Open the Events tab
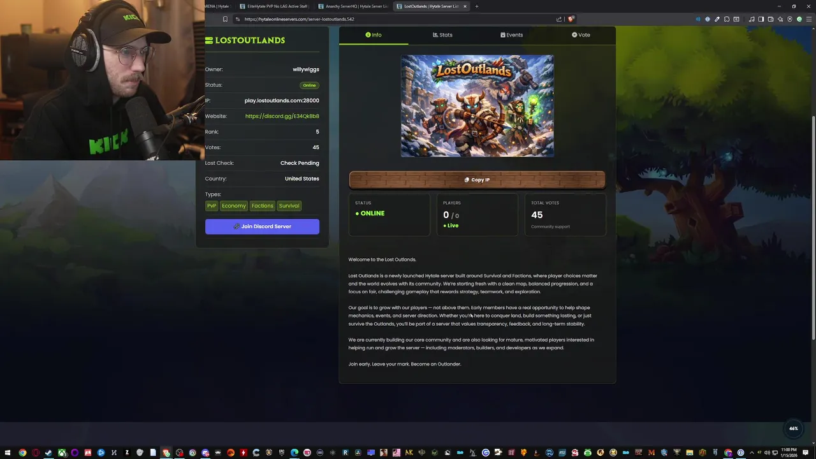 (512, 35)
